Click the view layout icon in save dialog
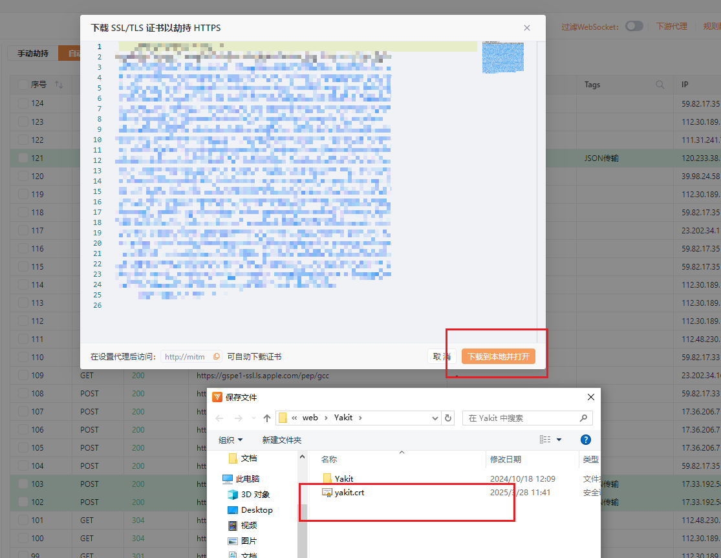The width and height of the screenshot is (721, 558). point(545,440)
